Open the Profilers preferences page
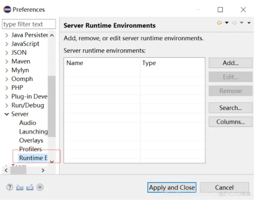The image size is (262, 205). pos(30,149)
